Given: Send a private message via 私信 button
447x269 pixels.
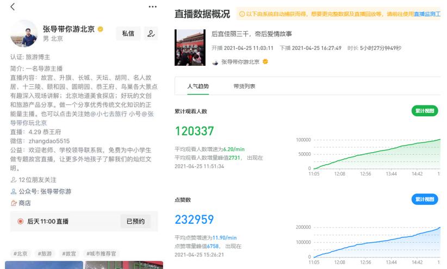Looking at the screenshot, I should tap(128, 34).
